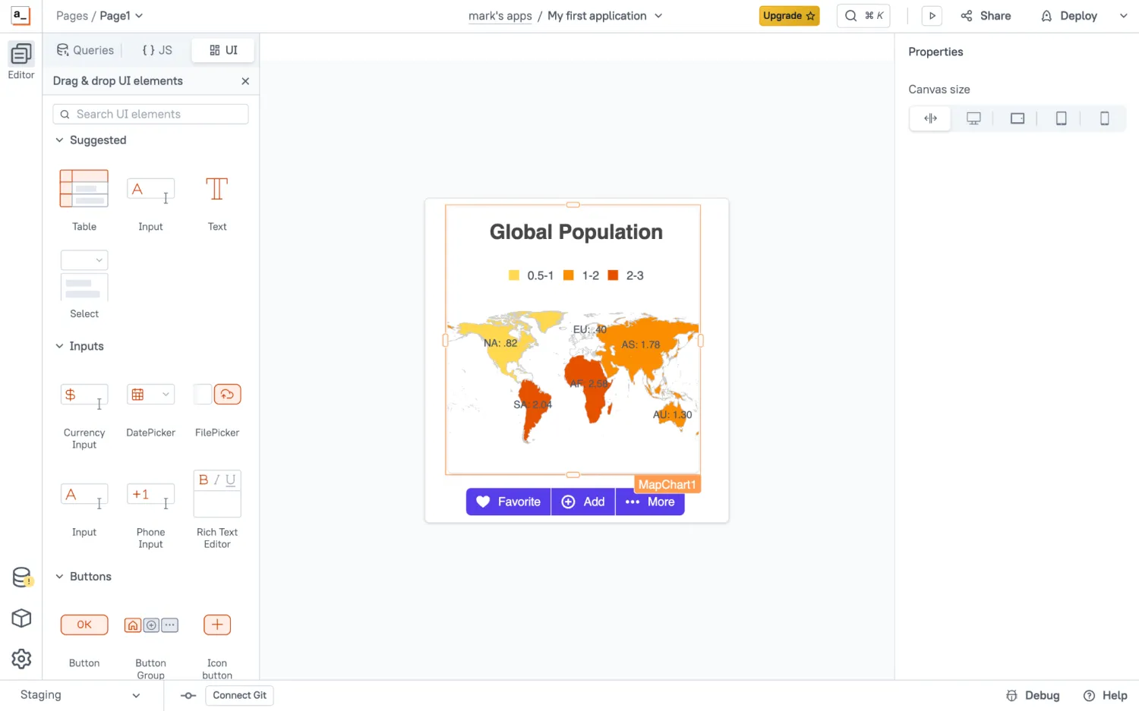Choose desktop canvas size icon
The image size is (1139, 711).
[973, 118]
